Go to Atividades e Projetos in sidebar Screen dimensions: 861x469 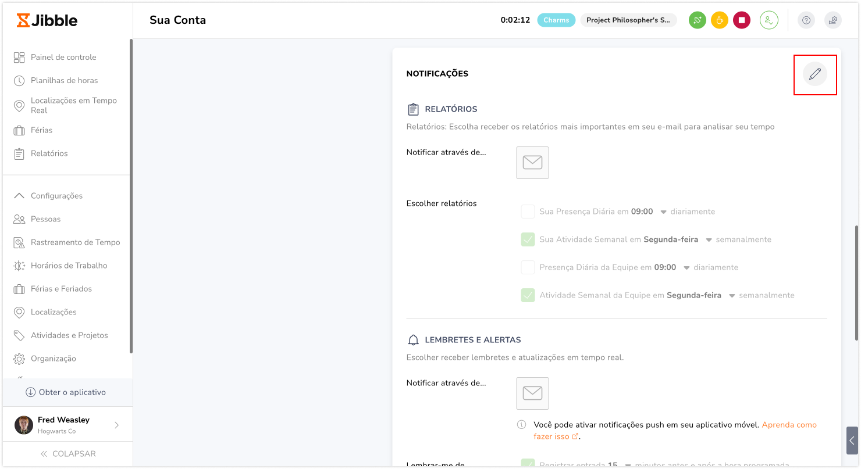(x=69, y=335)
